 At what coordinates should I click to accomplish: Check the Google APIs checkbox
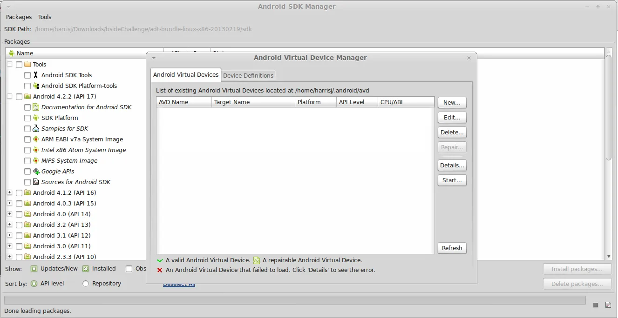click(x=27, y=172)
